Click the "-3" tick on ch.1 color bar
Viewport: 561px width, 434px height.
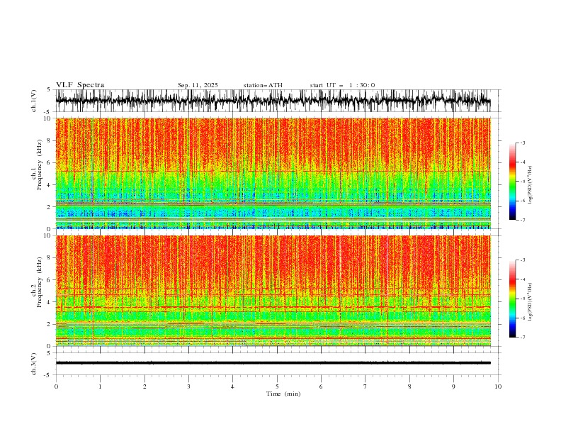coord(522,143)
